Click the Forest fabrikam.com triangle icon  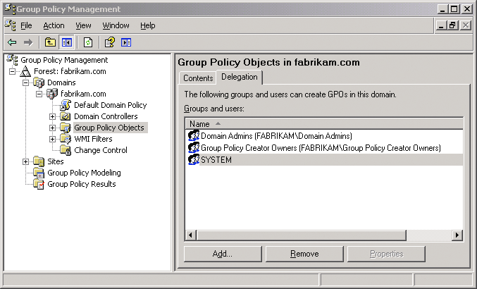pyautogui.click(x=25, y=71)
